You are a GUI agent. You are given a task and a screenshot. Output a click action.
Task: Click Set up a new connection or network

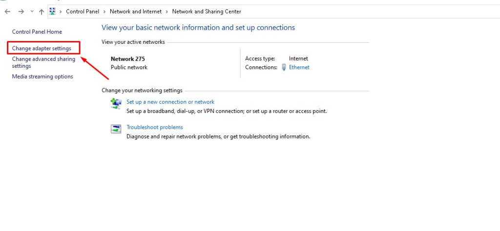(170, 102)
